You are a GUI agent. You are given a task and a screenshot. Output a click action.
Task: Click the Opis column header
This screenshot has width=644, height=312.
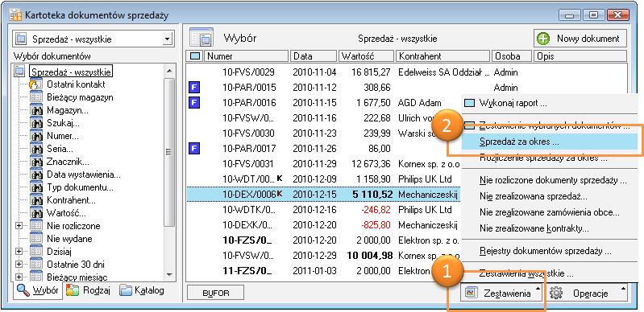click(580, 56)
